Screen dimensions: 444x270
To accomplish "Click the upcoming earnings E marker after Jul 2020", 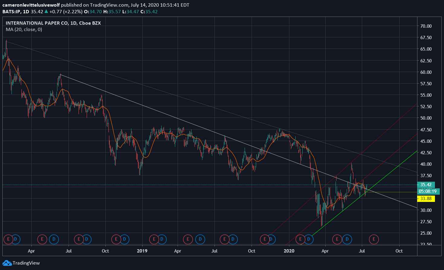I will click(374, 240).
